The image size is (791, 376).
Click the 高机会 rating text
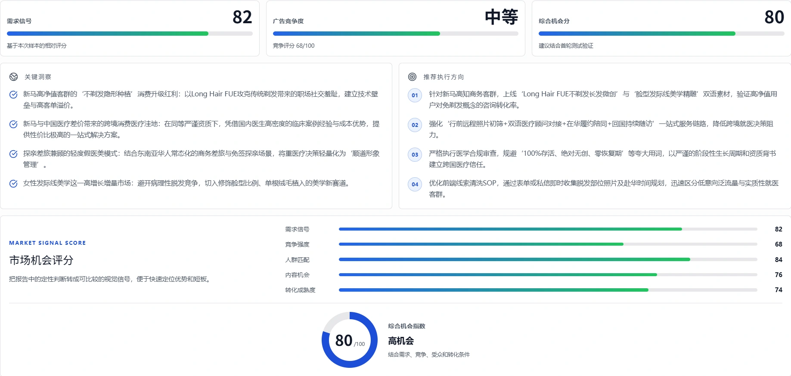[x=401, y=341]
